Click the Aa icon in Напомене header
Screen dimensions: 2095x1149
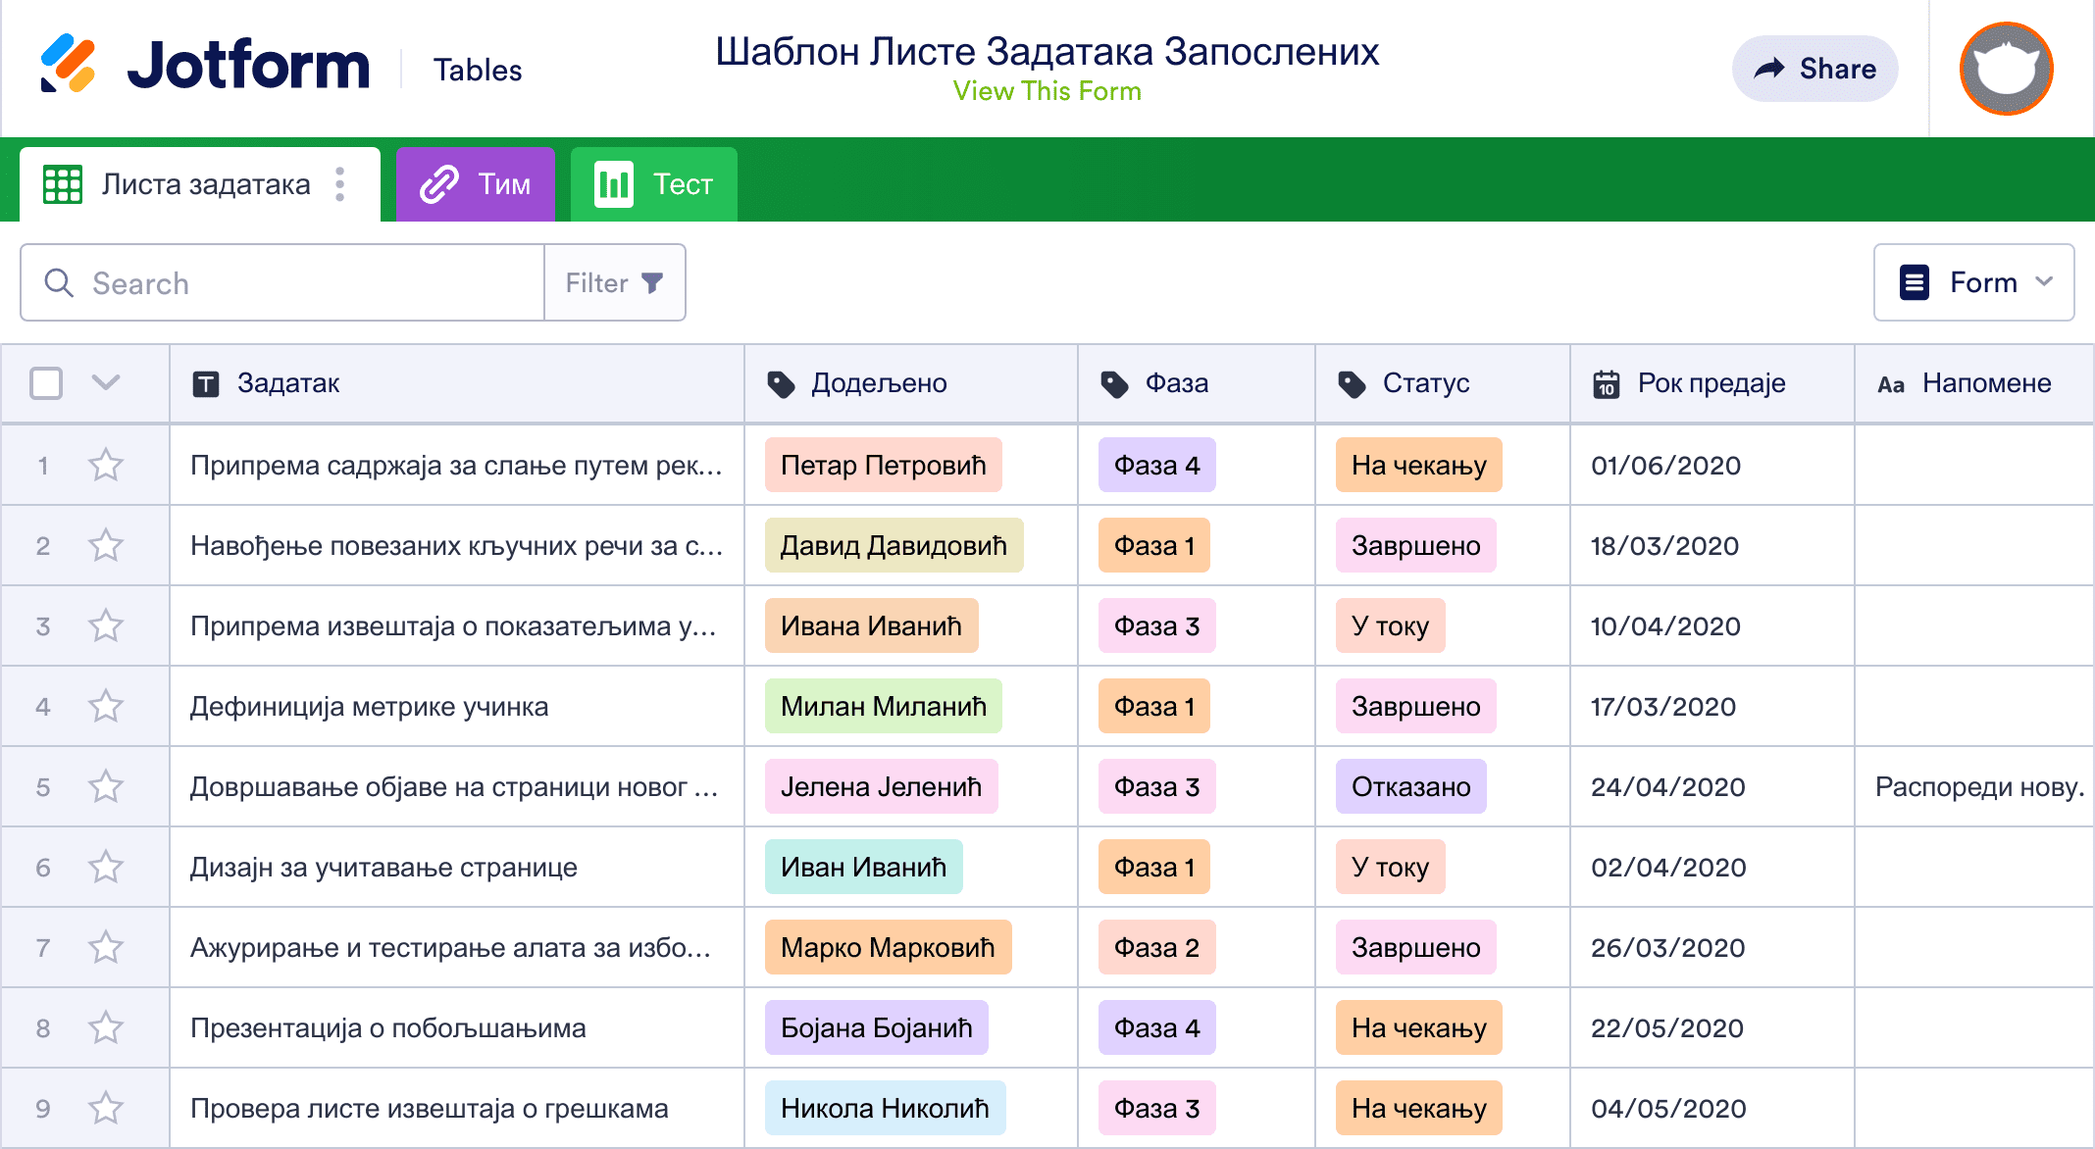[x=1891, y=385]
